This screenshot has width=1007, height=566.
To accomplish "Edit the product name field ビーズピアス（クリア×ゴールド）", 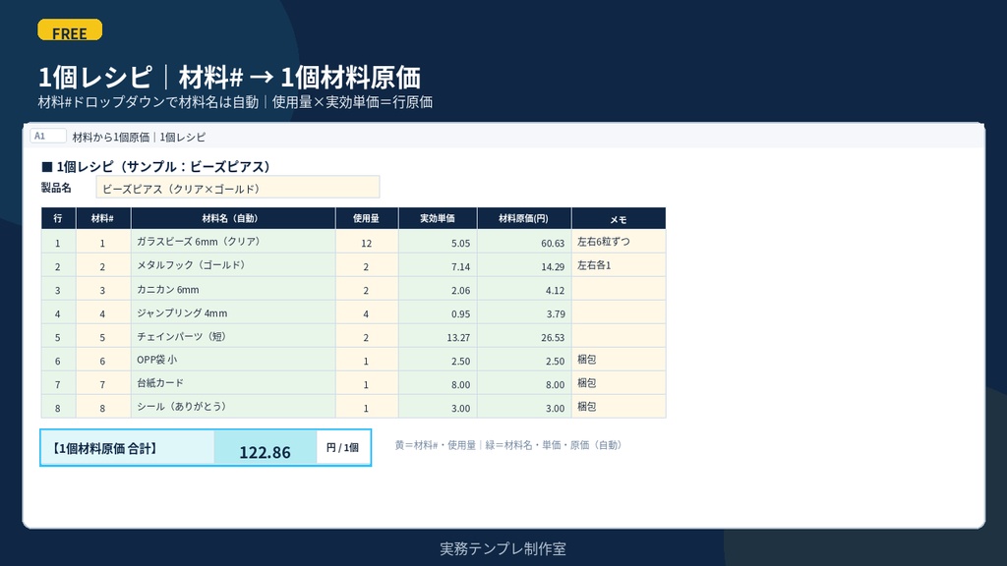I will pos(238,188).
